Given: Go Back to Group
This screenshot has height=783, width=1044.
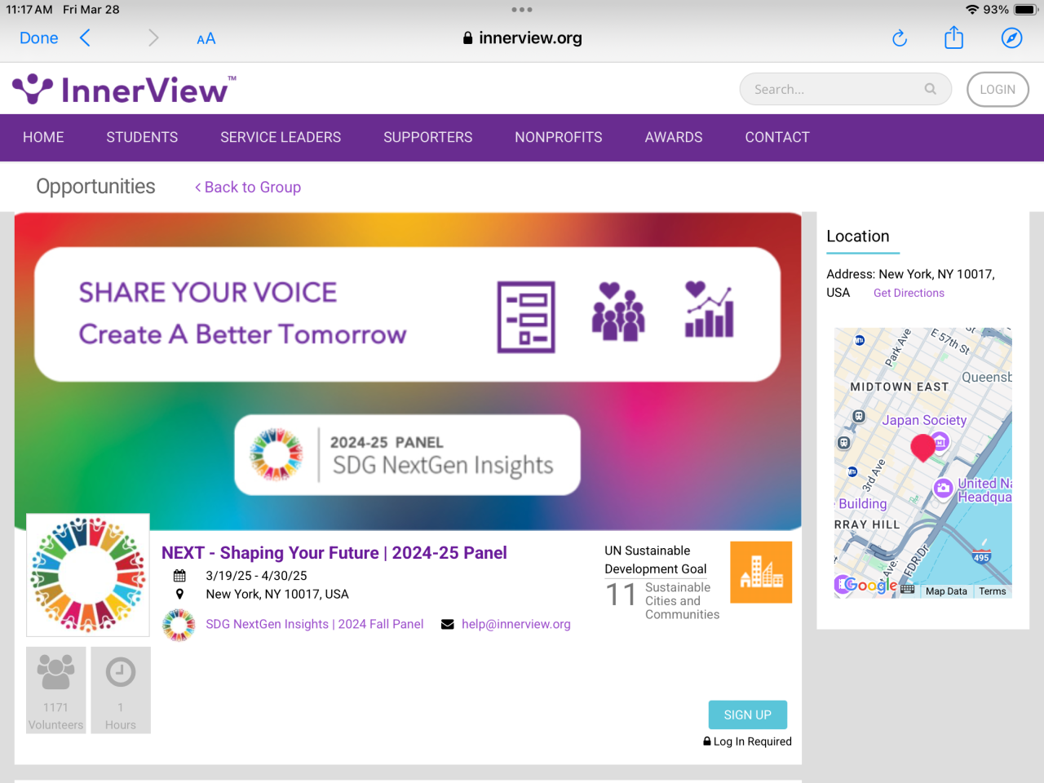Looking at the screenshot, I should (x=248, y=187).
